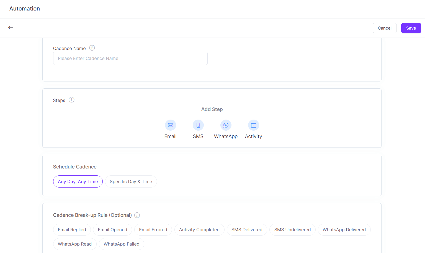This screenshot has height=253, width=425.
Task: Enable the SMS Delivered break-up rule
Action: click(247, 230)
